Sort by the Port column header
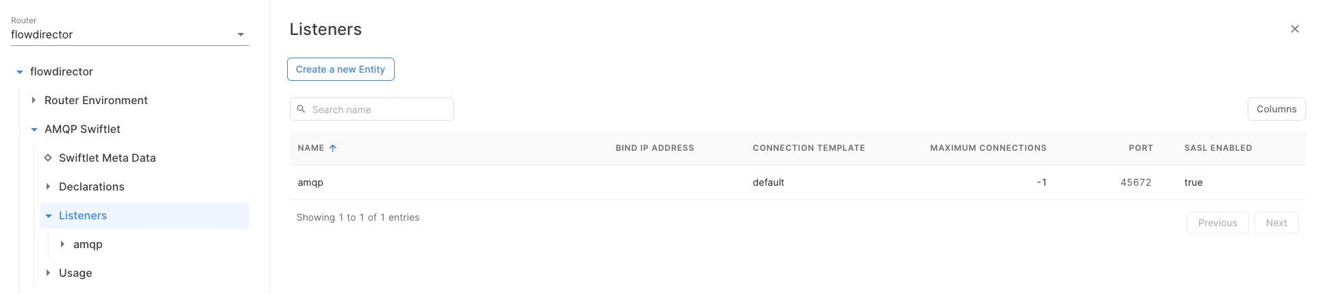This screenshot has width=1321, height=294. 1140,148
